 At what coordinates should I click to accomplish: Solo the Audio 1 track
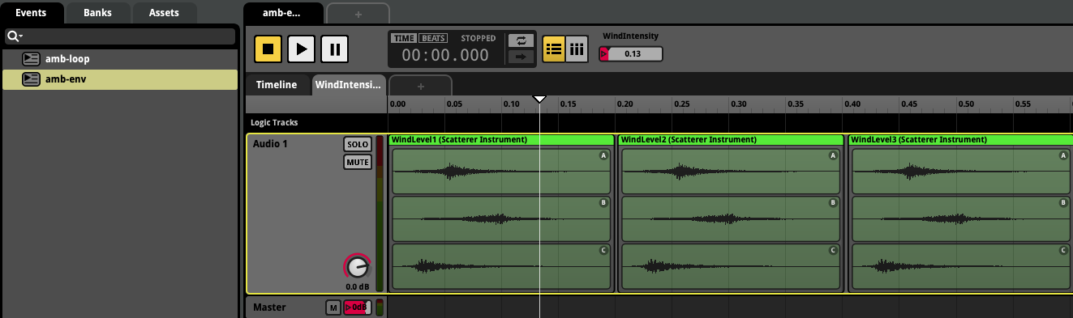(357, 144)
